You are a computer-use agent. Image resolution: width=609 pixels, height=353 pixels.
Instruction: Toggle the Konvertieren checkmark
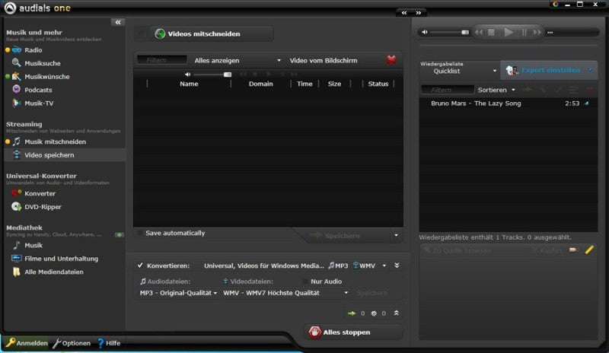140,266
